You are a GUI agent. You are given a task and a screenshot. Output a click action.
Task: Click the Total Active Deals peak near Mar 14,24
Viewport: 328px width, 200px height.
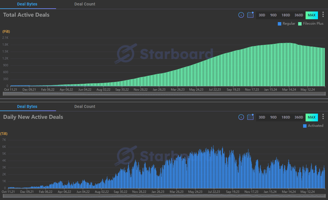(287, 43)
